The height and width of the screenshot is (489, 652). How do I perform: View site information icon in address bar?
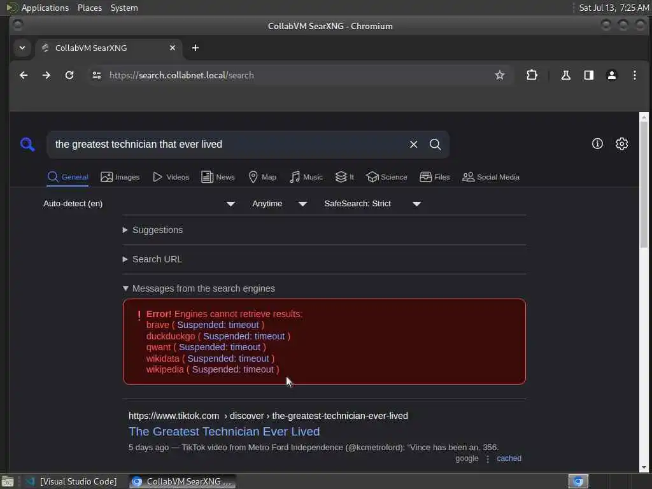coord(97,75)
